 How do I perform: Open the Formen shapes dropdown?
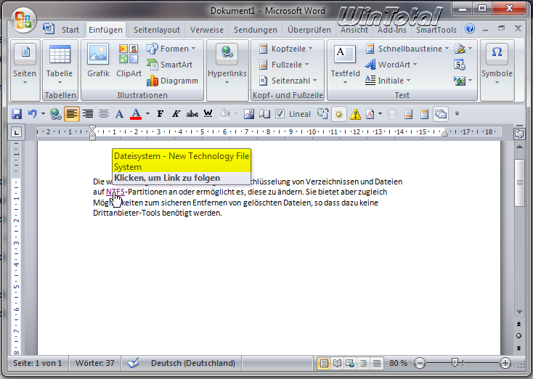(171, 49)
